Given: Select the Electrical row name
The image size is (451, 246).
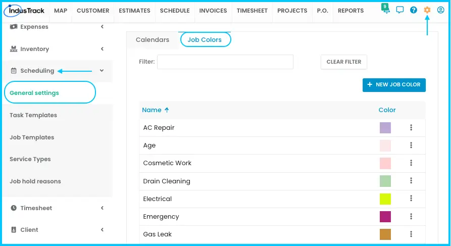Looking at the screenshot, I should coord(158,199).
